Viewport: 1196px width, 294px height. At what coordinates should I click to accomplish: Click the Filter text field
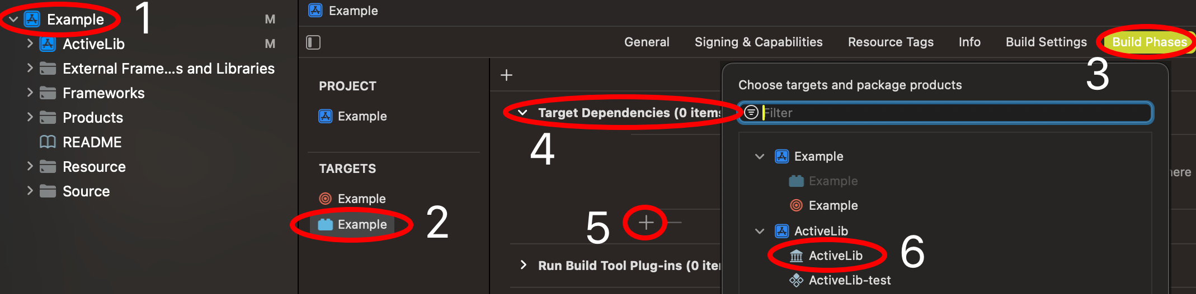[951, 113]
